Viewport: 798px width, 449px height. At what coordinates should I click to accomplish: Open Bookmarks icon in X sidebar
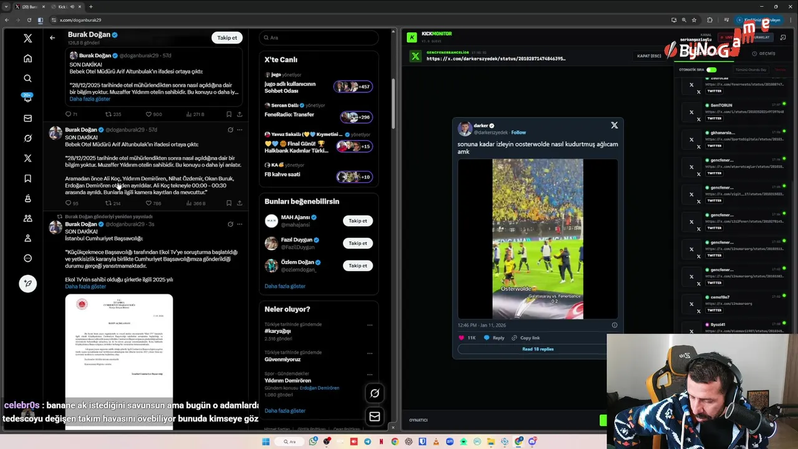(x=27, y=178)
